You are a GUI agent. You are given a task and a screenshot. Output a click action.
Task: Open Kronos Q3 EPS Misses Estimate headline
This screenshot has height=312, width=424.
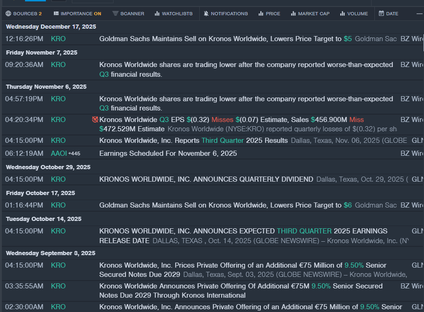pos(232,124)
